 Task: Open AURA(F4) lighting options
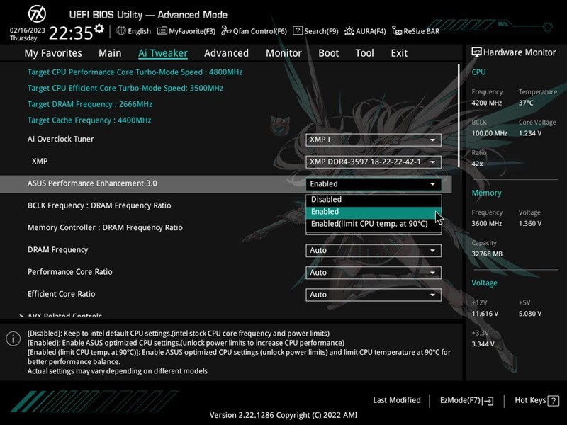coord(365,31)
